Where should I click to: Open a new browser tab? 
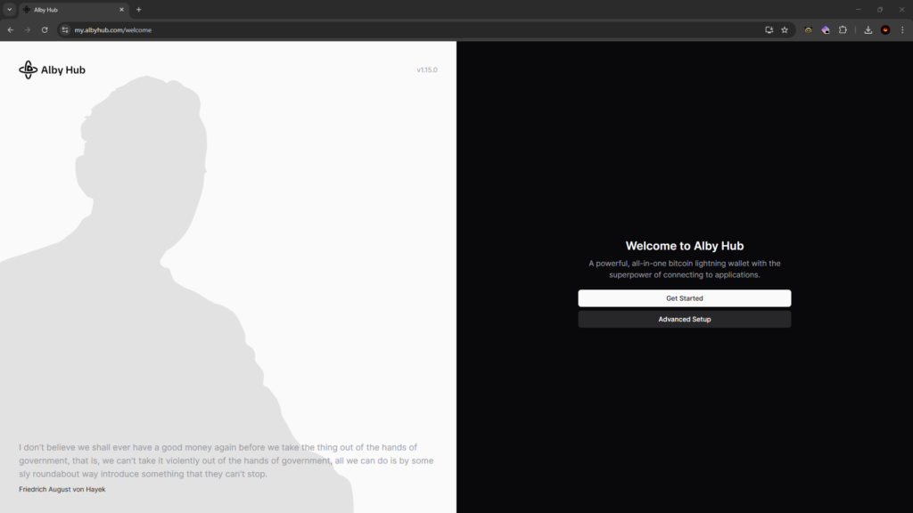click(x=138, y=9)
